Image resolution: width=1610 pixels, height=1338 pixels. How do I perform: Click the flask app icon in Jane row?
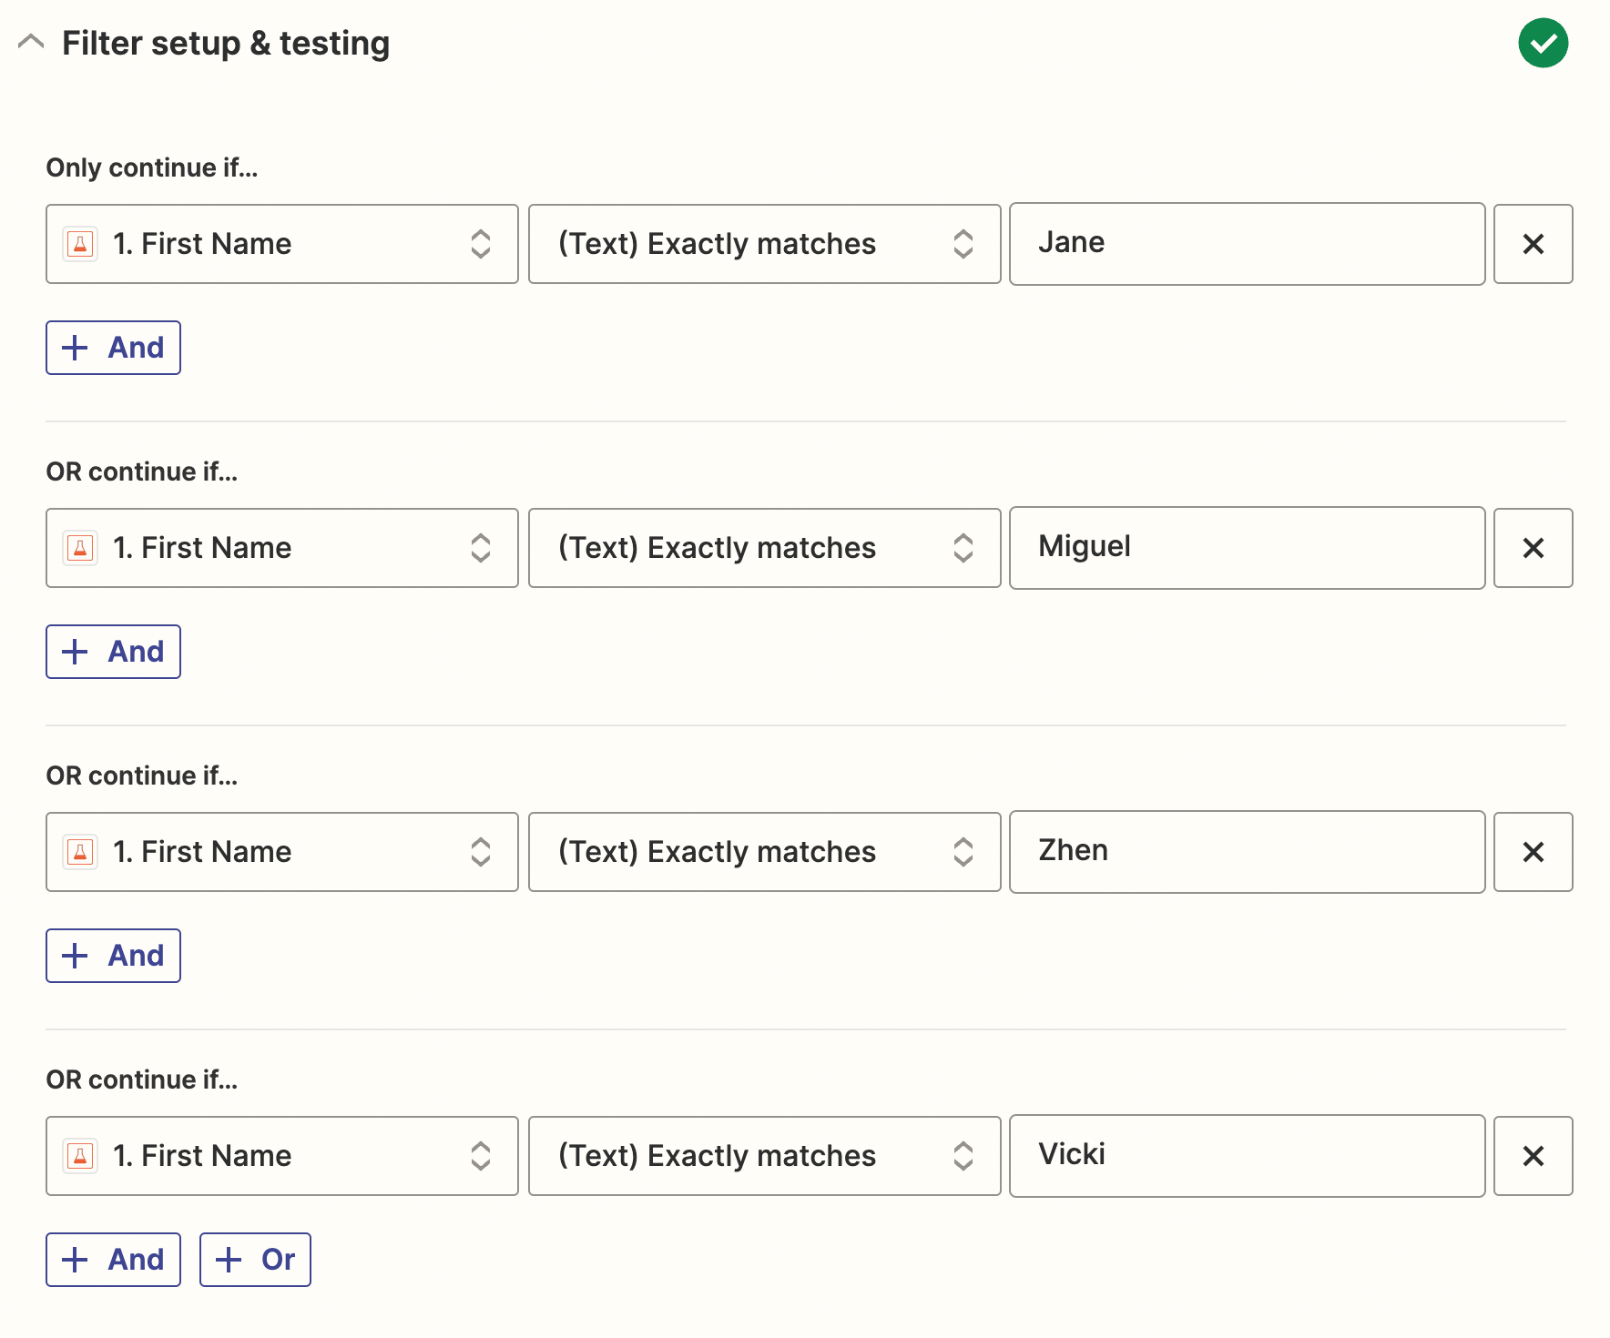[x=80, y=244]
